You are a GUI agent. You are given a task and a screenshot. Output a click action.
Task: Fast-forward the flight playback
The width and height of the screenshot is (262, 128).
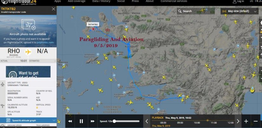tap(92, 121)
